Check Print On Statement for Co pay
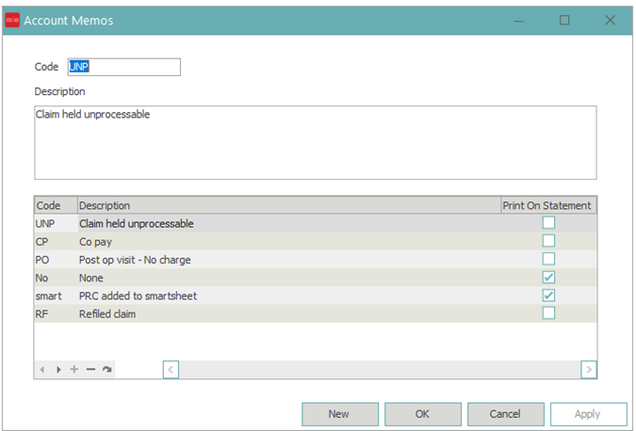The width and height of the screenshot is (636, 431). point(548,241)
